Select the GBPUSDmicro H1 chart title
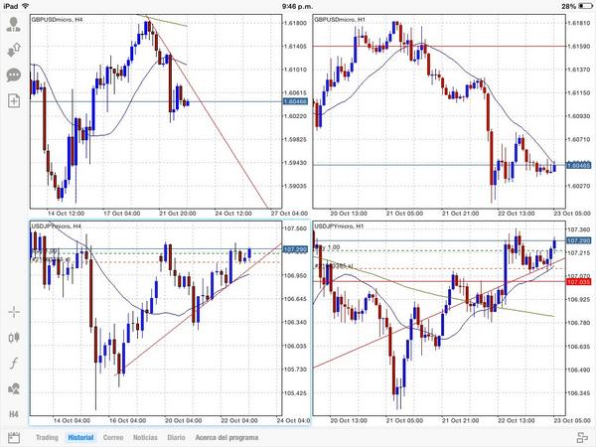Image resolution: width=596 pixels, height=447 pixels. (340, 19)
